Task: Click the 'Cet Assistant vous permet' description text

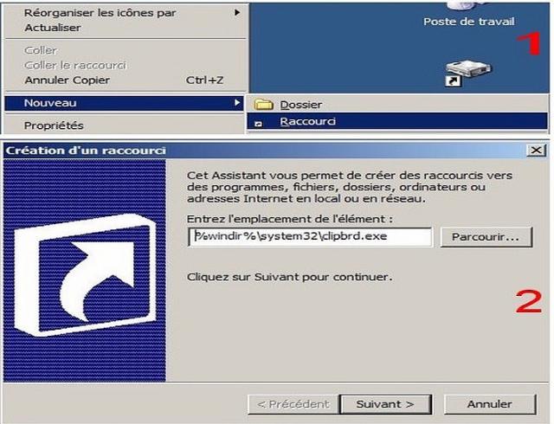Action: 350,187
